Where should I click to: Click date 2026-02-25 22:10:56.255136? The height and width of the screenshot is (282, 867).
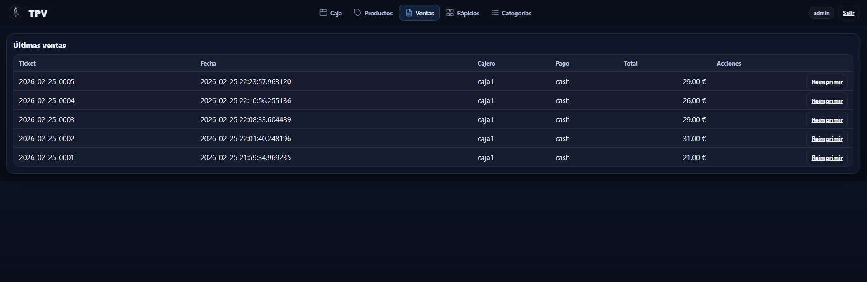pos(246,100)
